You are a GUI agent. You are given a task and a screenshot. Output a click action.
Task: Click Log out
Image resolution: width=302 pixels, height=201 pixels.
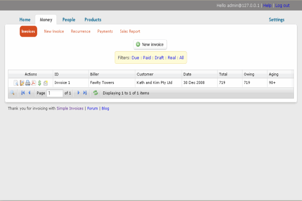[x=282, y=6]
